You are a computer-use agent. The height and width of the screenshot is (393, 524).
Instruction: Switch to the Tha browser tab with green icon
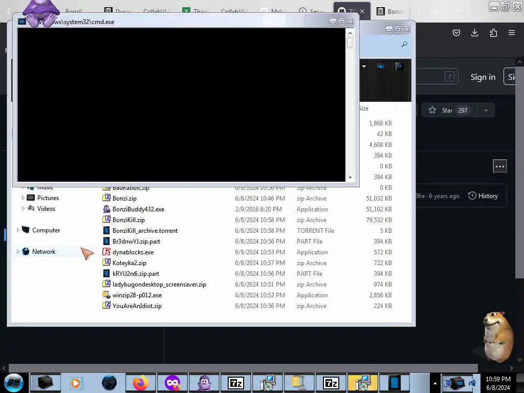[196, 11]
